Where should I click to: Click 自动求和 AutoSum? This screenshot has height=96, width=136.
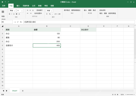[103, 10]
